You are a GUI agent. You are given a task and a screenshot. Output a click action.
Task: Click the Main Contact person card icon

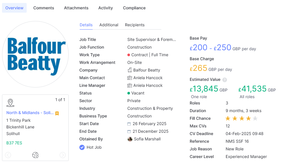[130, 78]
